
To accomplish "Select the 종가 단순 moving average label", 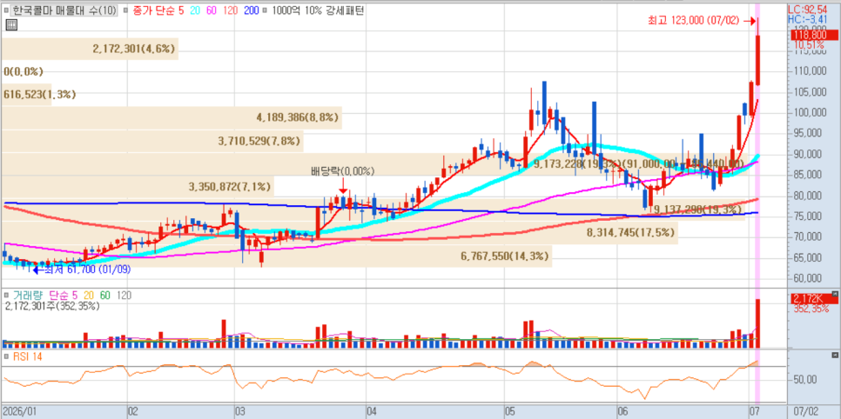I will (x=154, y=10).
